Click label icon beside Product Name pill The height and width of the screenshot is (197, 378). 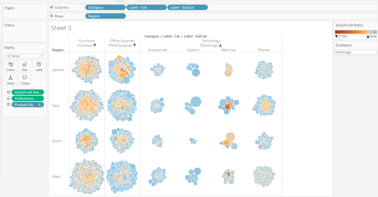[9, 105]
